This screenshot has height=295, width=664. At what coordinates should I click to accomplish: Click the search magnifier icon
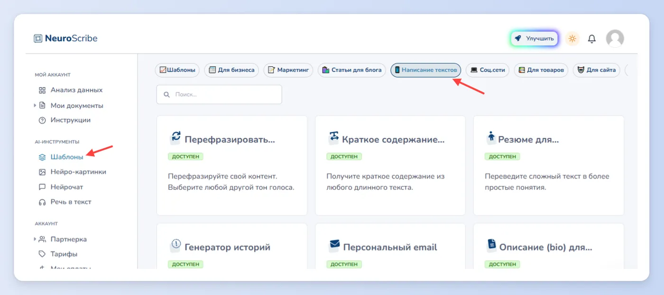point(167,95)
